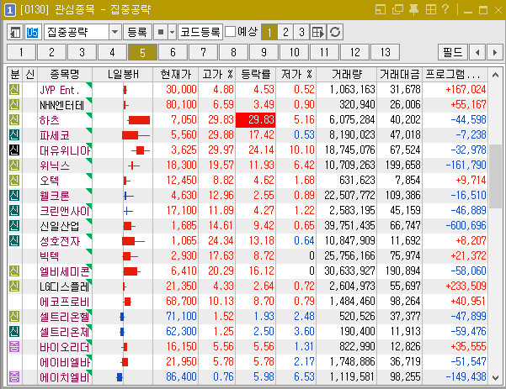Screen dimensions: 506x389
Task: Click the 거래대금 column header
Action: (x=400, y=75)
